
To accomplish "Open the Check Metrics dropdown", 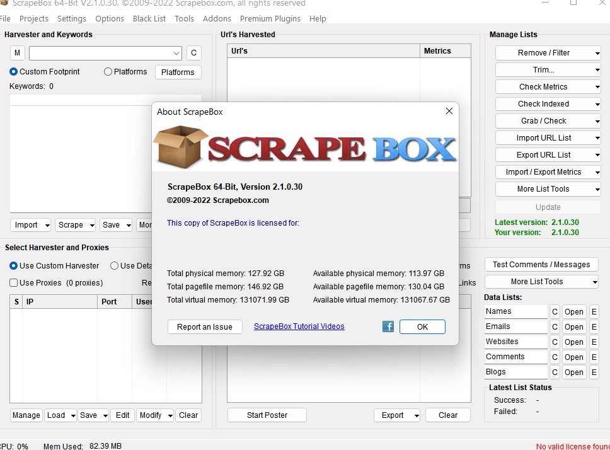I will pyautogui.click(x=548, y=87).
